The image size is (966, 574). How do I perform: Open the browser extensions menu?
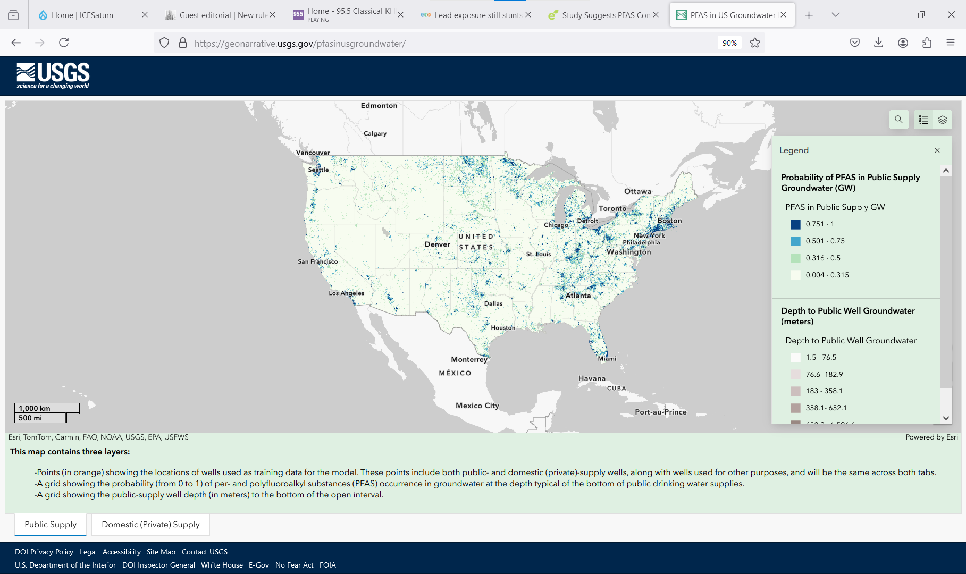pos(927,43)
